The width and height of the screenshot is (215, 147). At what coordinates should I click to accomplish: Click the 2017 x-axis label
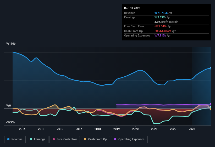pos(79,129)
